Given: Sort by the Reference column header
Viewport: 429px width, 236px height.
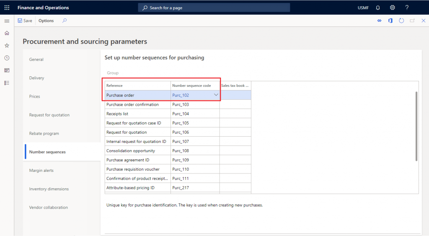Looking at the screenshot, I should [x=137, y=86].
